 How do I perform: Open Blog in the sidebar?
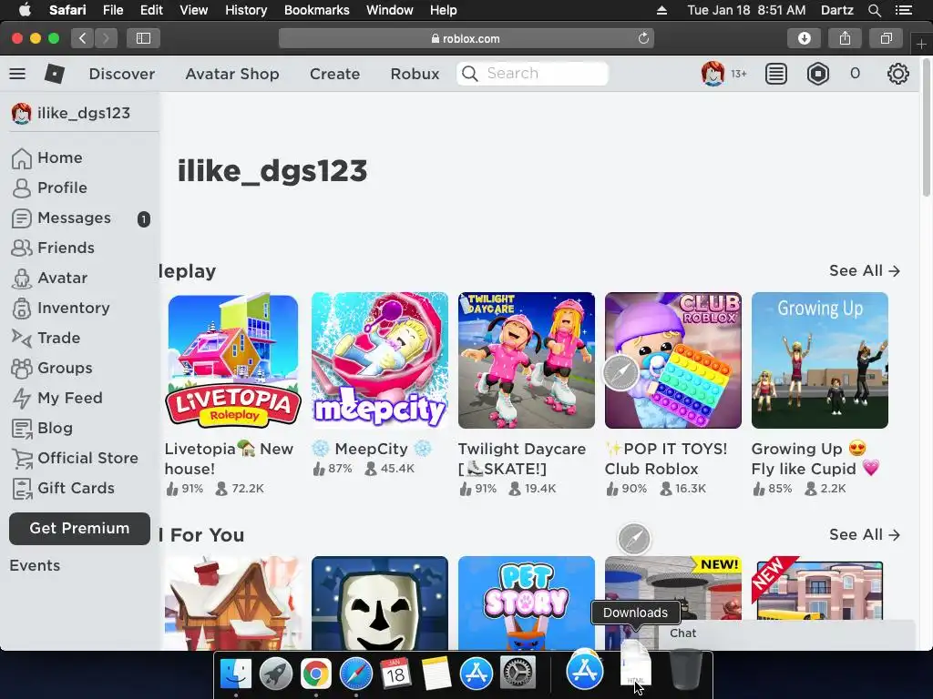[x=42, y=428]
